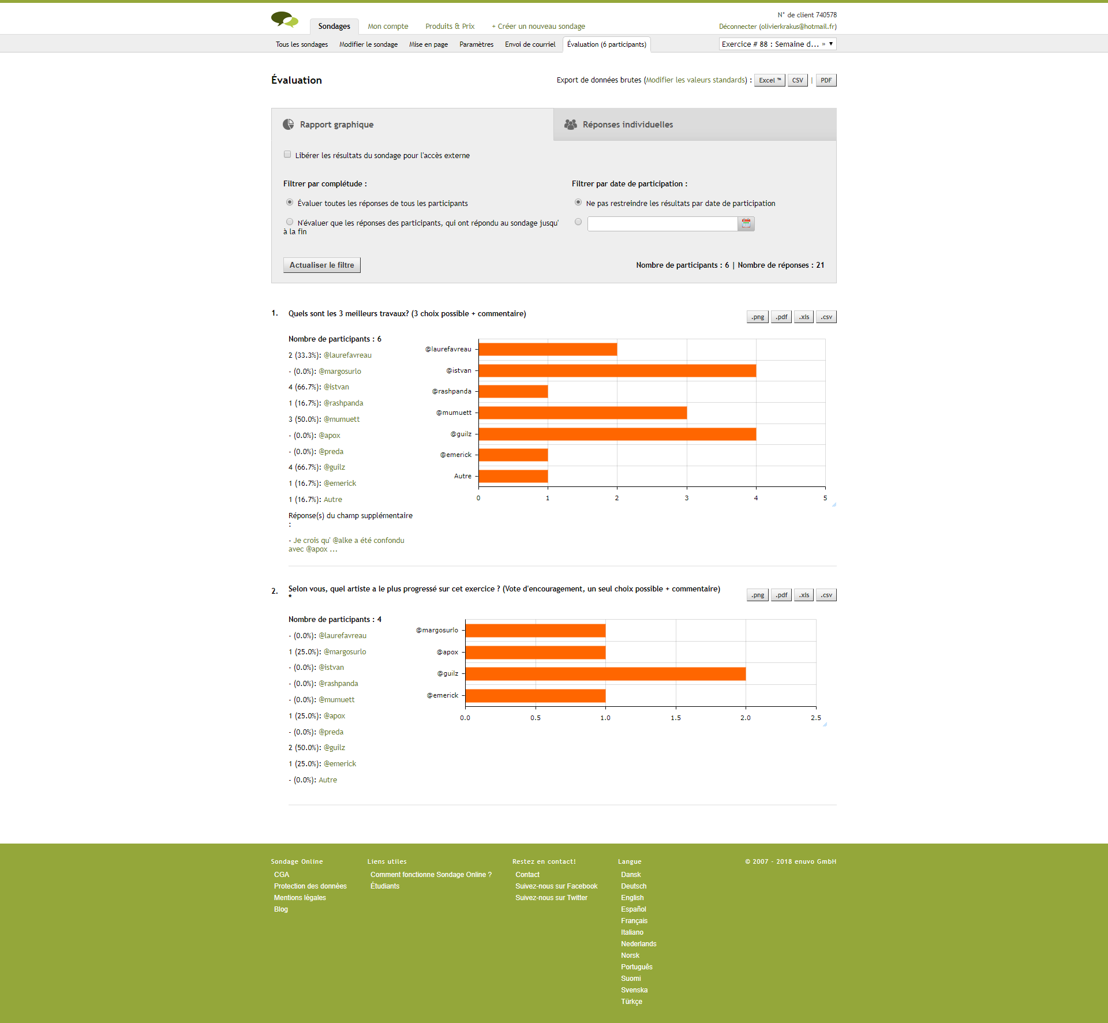Open the Paramètres submenu item
1108x1023 pixels.
476,44
